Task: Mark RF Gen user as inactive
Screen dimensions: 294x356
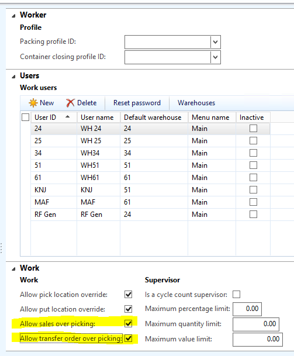Action: tap(253, 214)
